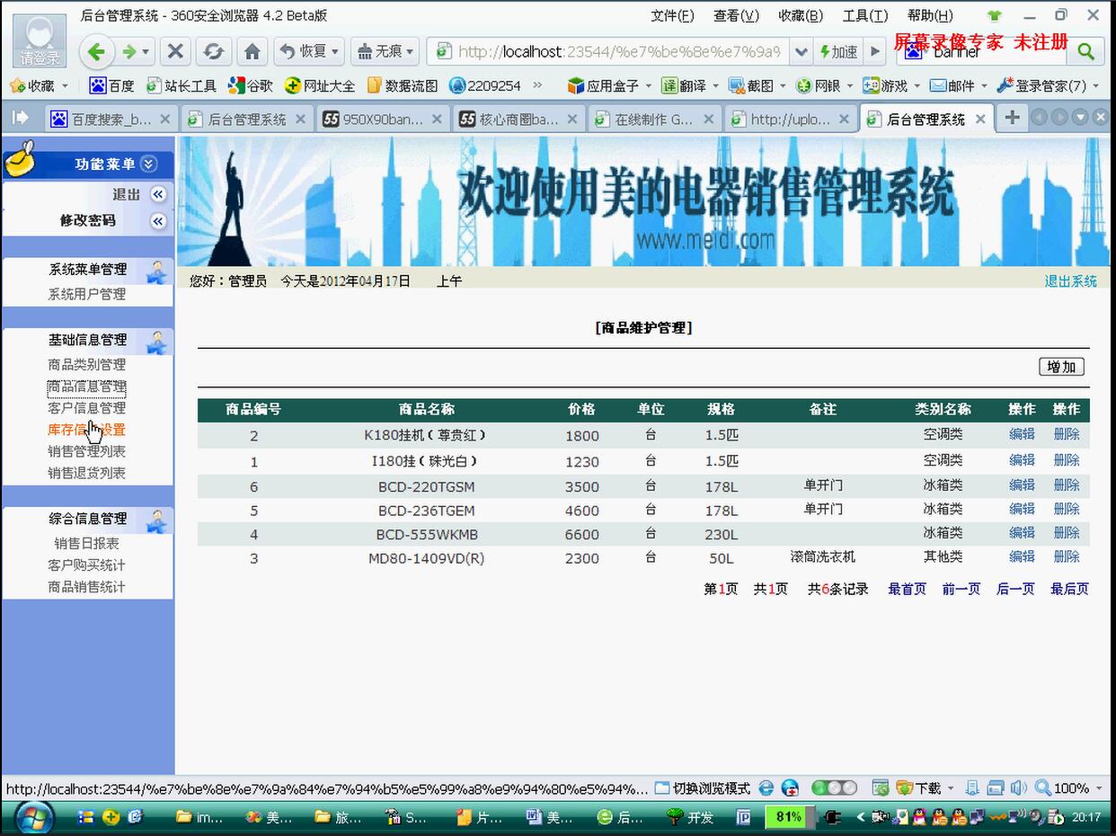Open the 工具(T) menu
The height and width of the screenshot is (836, 1116).
pyautogui.click(x=865, y=15)
